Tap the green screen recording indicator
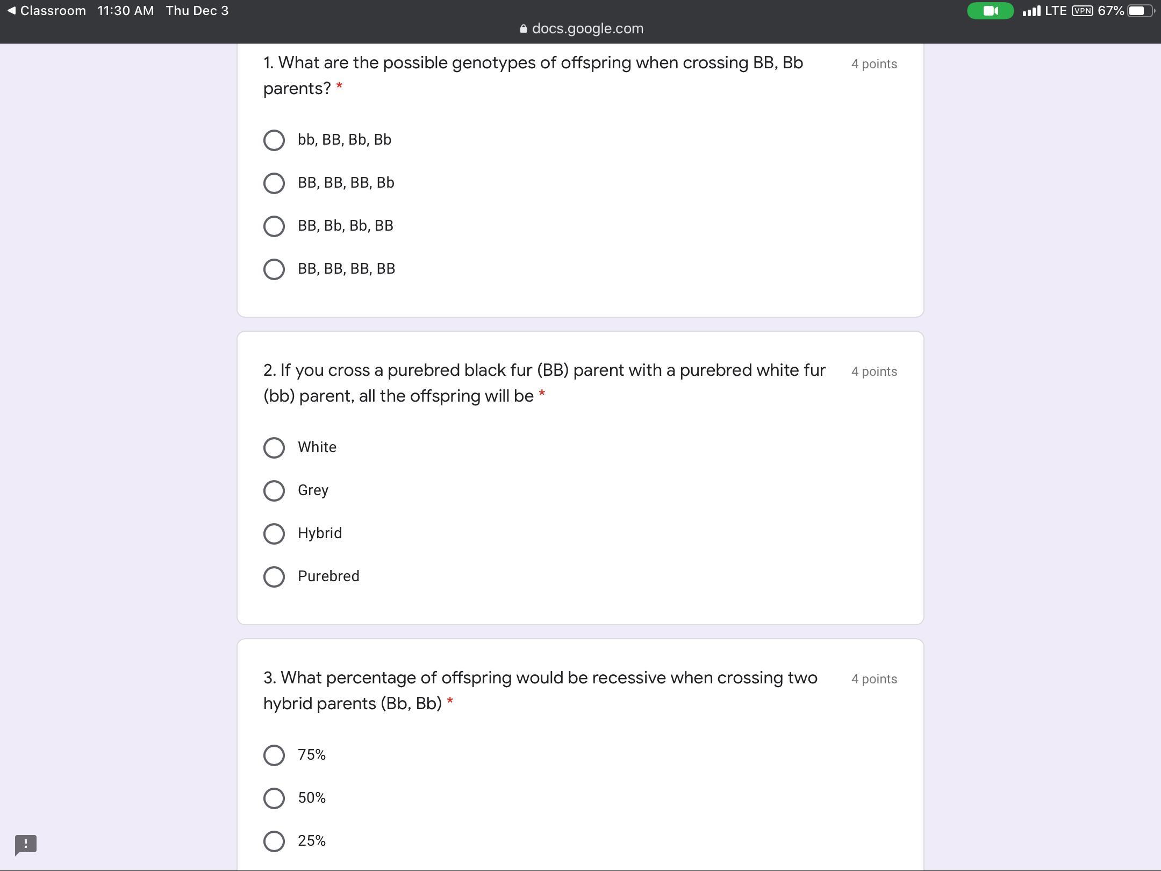This screenshot has height=871, width=1161. pos(990,11)
